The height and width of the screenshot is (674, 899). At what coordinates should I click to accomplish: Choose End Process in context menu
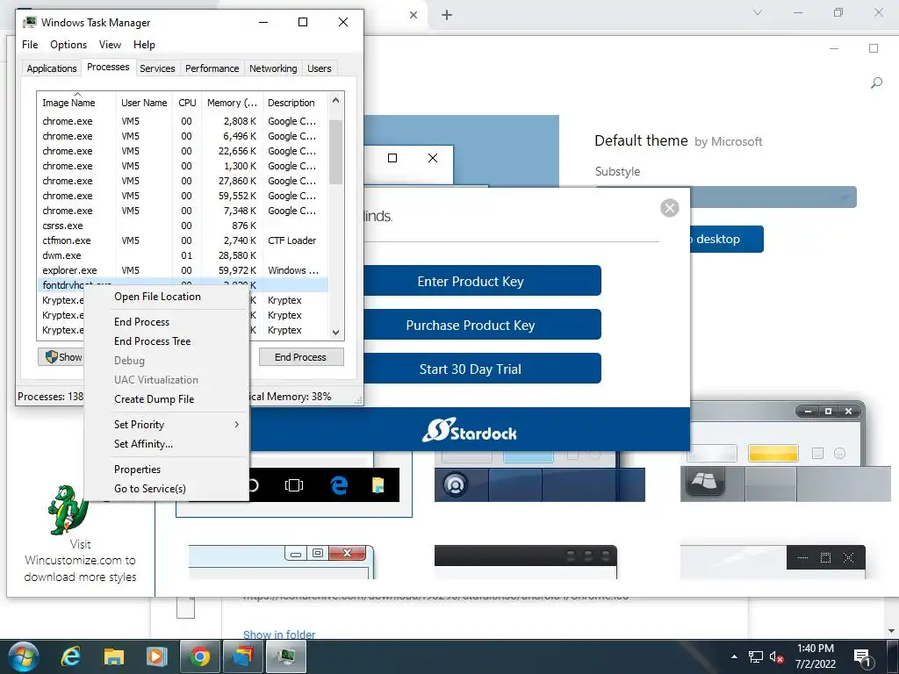pos(166,322)
